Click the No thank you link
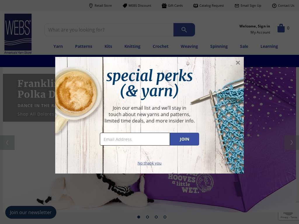 (149, 163)
